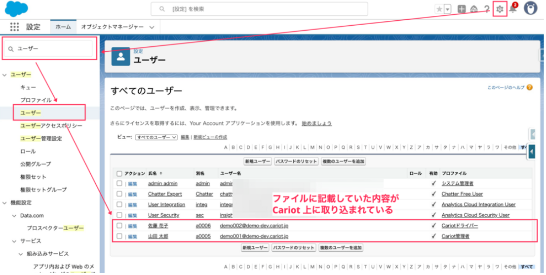Open the このページのヘルプ link
Screen dimensions: 546x275
pyautogui.click(x=506, y=88)
